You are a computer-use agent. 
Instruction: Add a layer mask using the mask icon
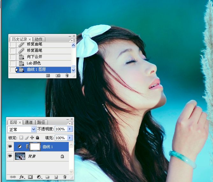31,177
